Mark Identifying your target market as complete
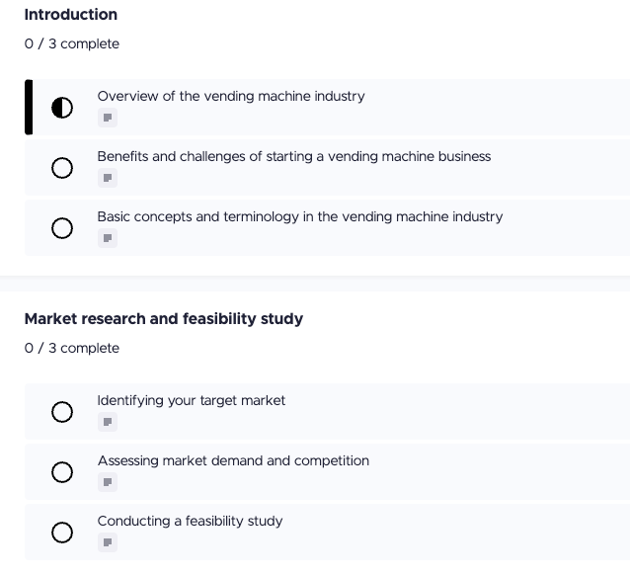 [x=62, y=412]
